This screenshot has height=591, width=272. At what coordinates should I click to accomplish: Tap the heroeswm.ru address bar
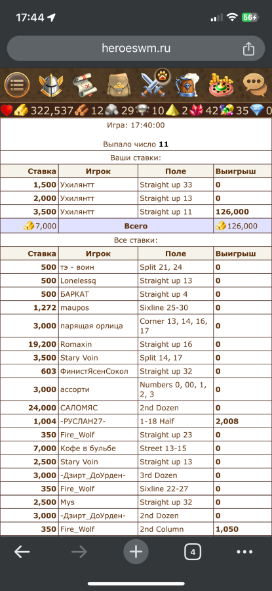pyautogui.click(x=136, y=48)
